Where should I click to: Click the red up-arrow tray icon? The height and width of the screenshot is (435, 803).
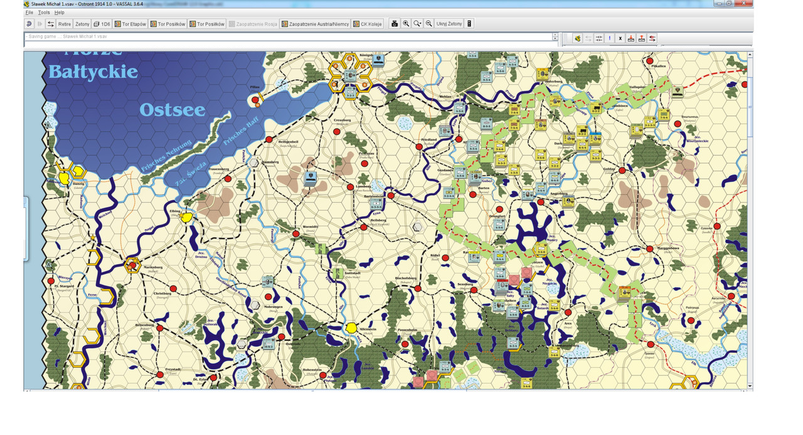642,38
